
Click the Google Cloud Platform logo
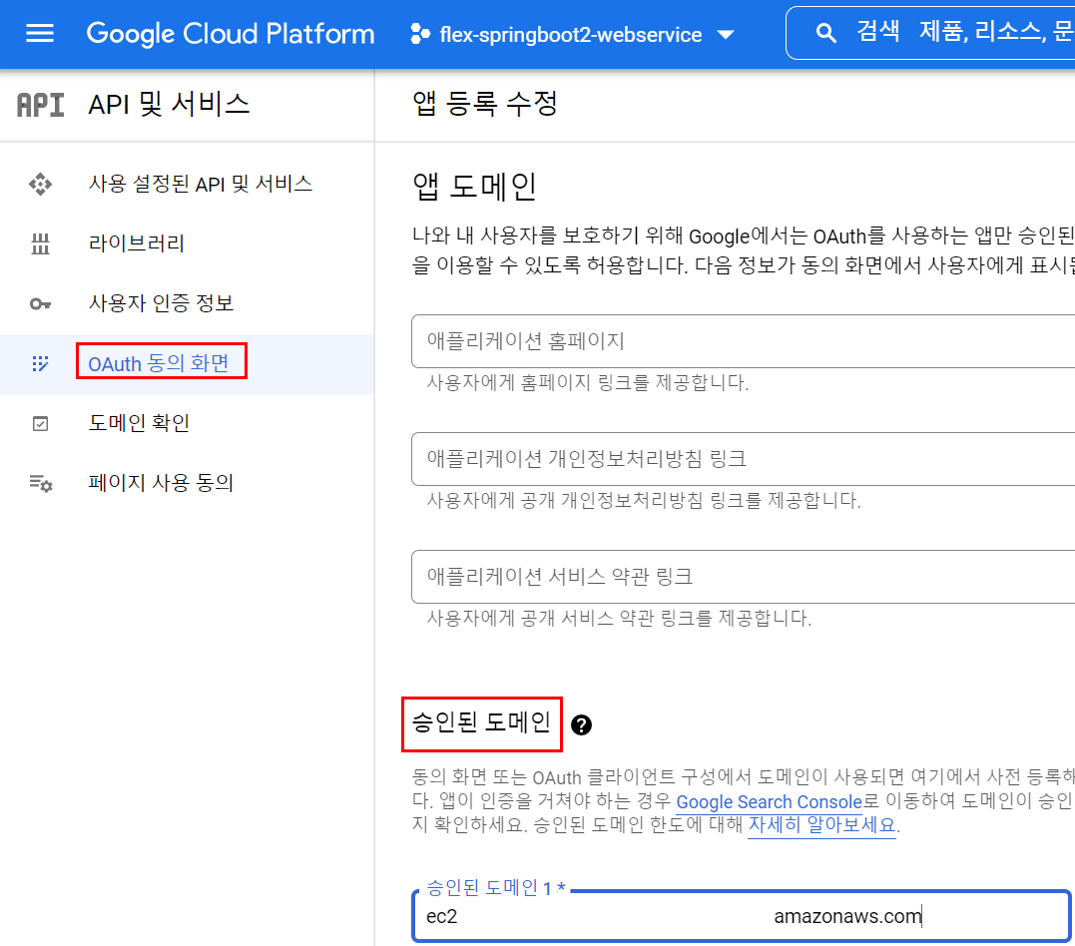[231, 34]
